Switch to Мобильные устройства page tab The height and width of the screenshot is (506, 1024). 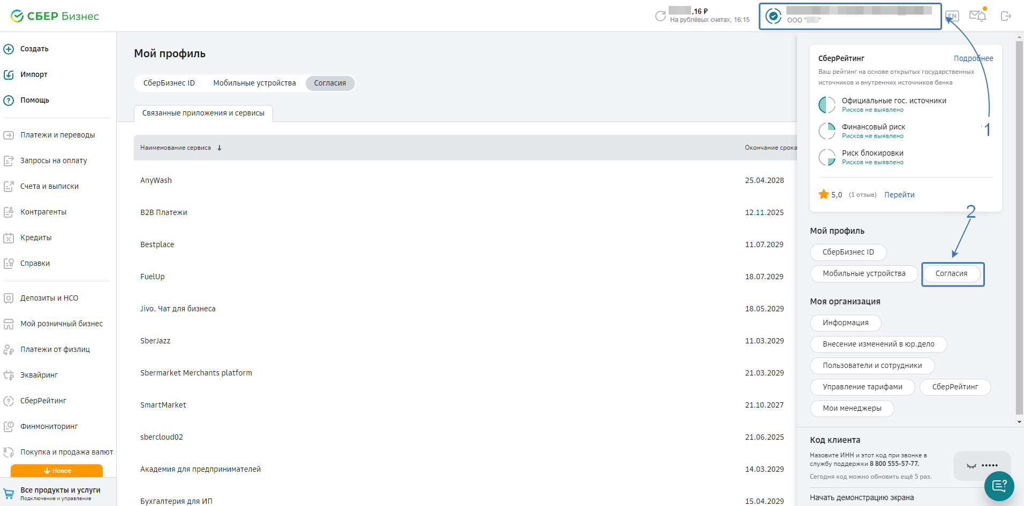255,83
